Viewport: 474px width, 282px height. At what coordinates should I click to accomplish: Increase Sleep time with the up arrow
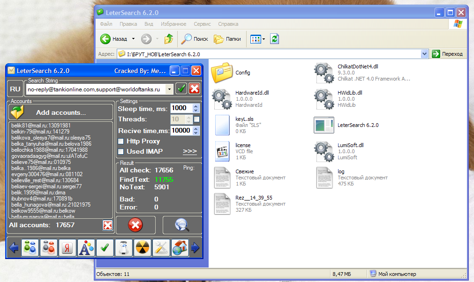(196, 106)
